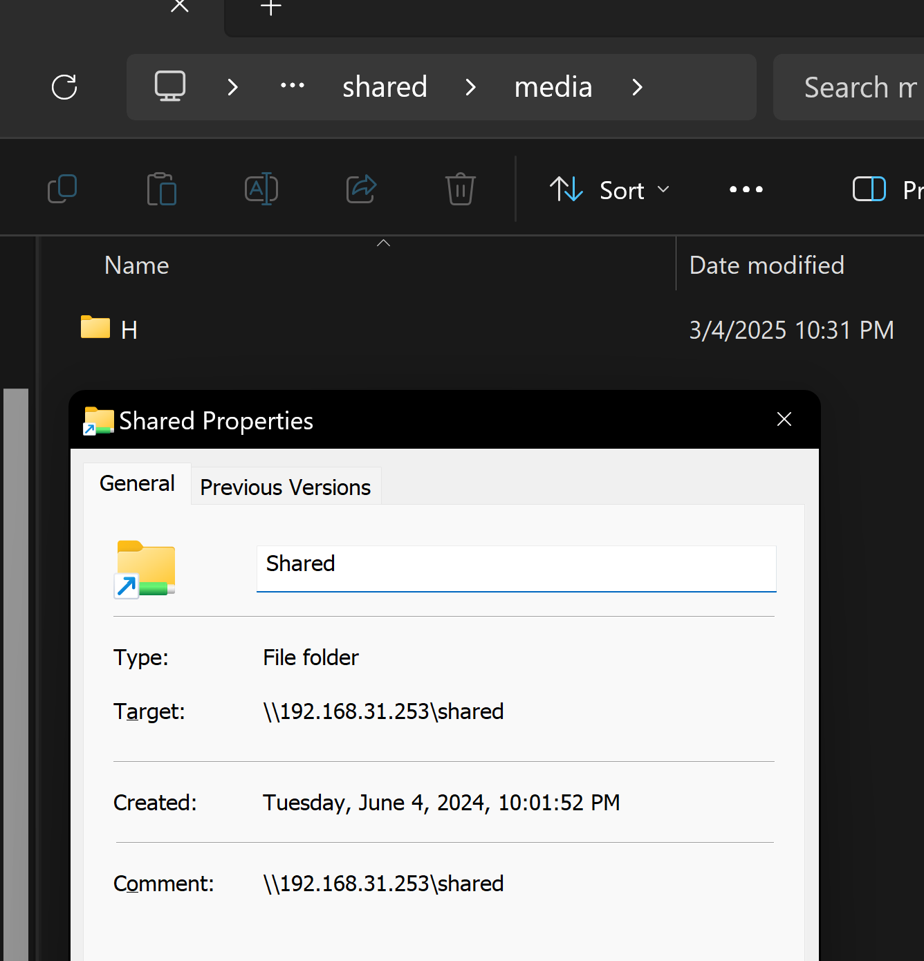
Task: Focus the Search box
Action: (x=849, y=87)
